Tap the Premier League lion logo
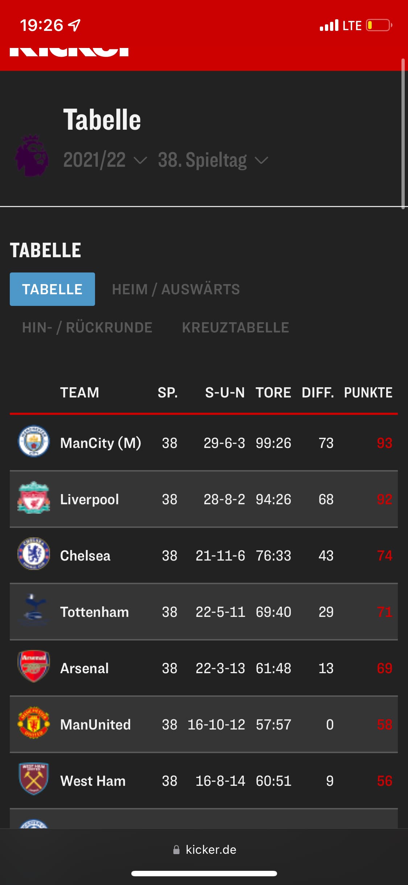Screen dimensions: 408x885 click(x=32, y=156)
